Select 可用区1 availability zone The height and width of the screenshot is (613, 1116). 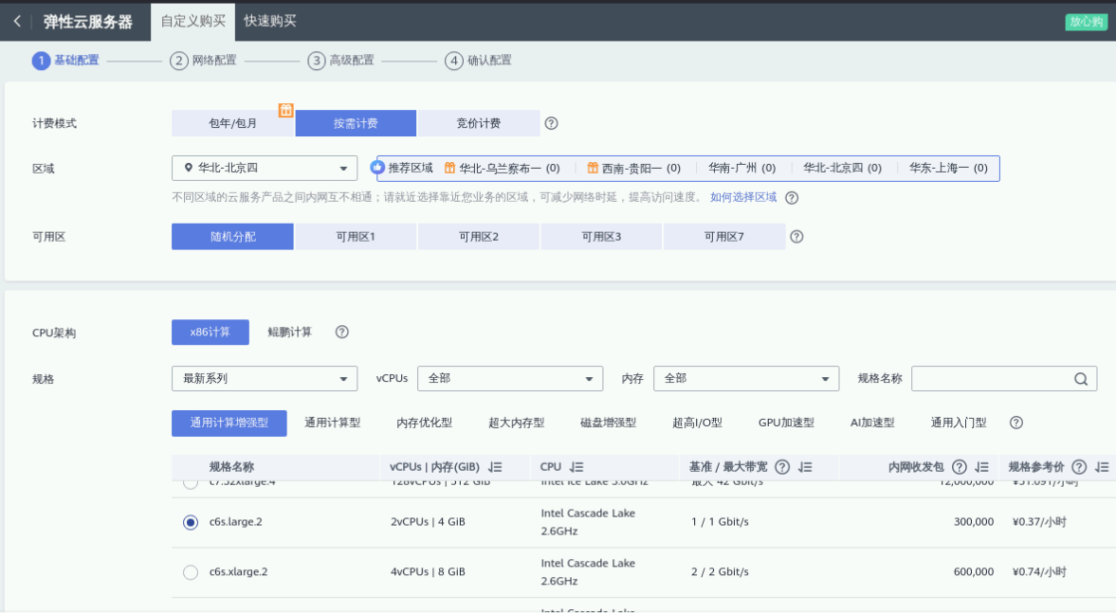click(356, 237)
